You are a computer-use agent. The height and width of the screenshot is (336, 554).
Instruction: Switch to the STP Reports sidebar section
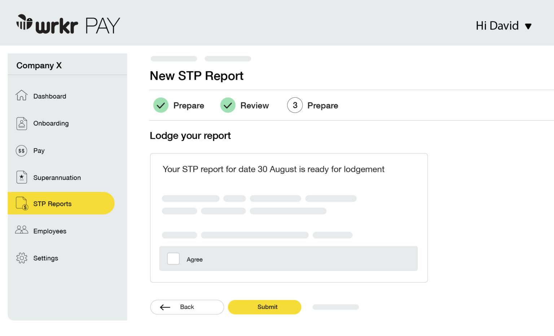point(52,203)
